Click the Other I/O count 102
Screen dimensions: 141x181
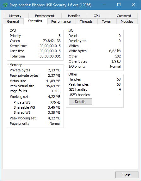[118, 56]
